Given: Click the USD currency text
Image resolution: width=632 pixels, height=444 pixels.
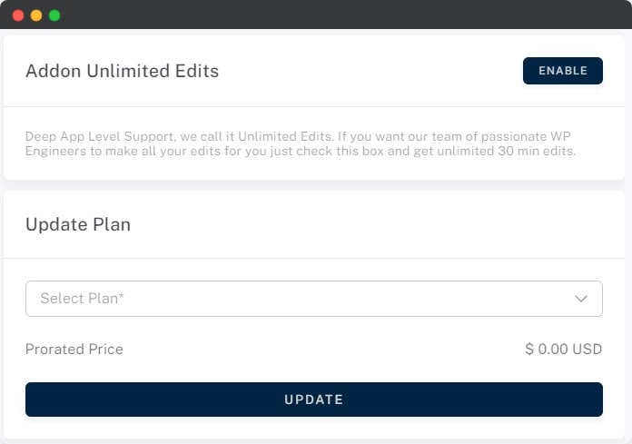Looking at the screenshot, I should click(587, 350).
